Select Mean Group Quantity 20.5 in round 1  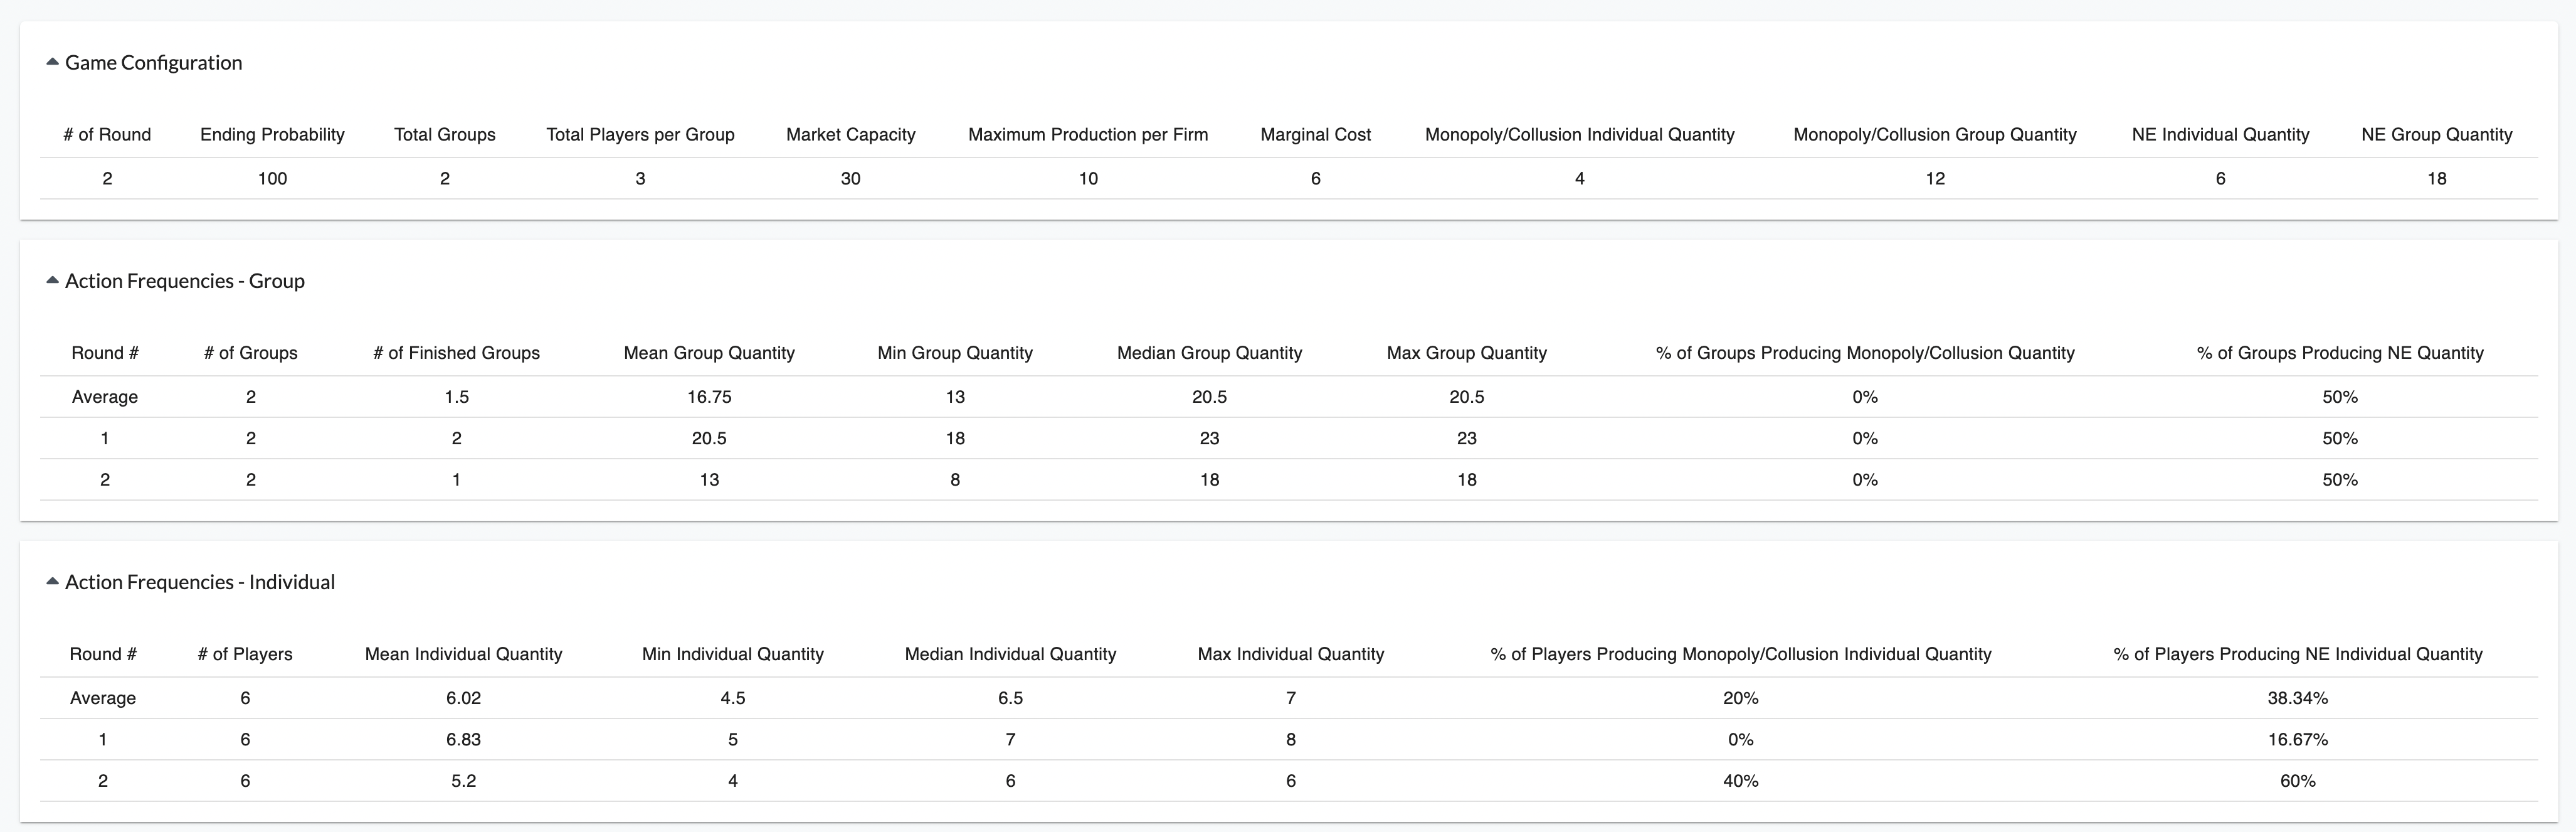click(x=709, y=439)
